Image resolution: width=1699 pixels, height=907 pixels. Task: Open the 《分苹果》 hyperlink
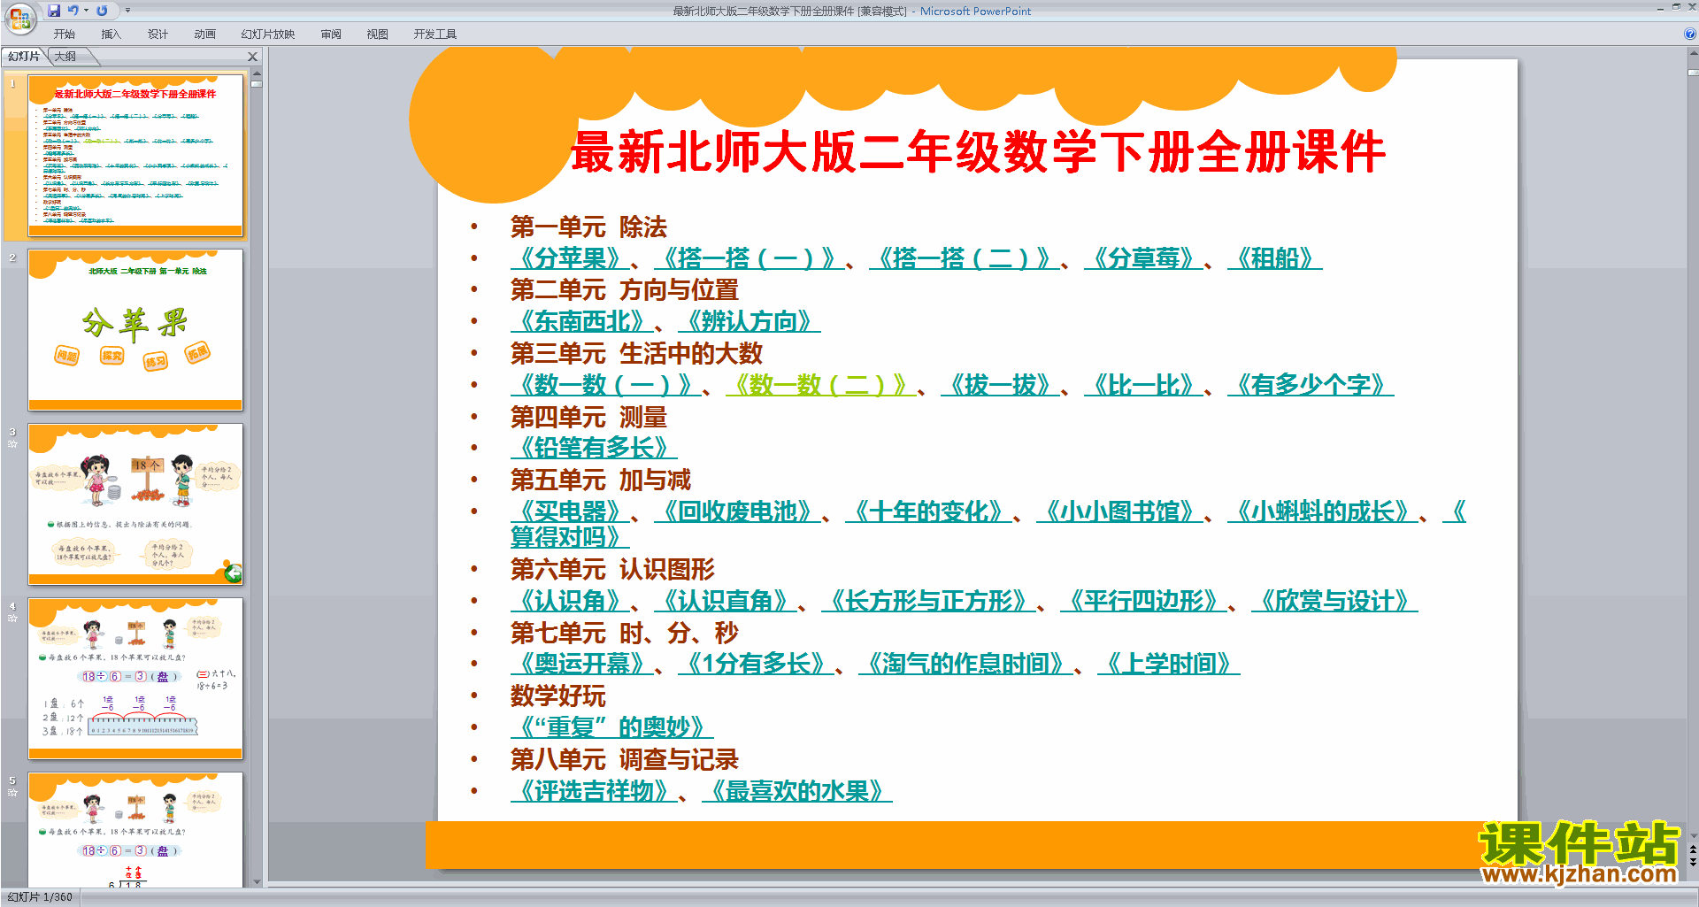point(570,258)
